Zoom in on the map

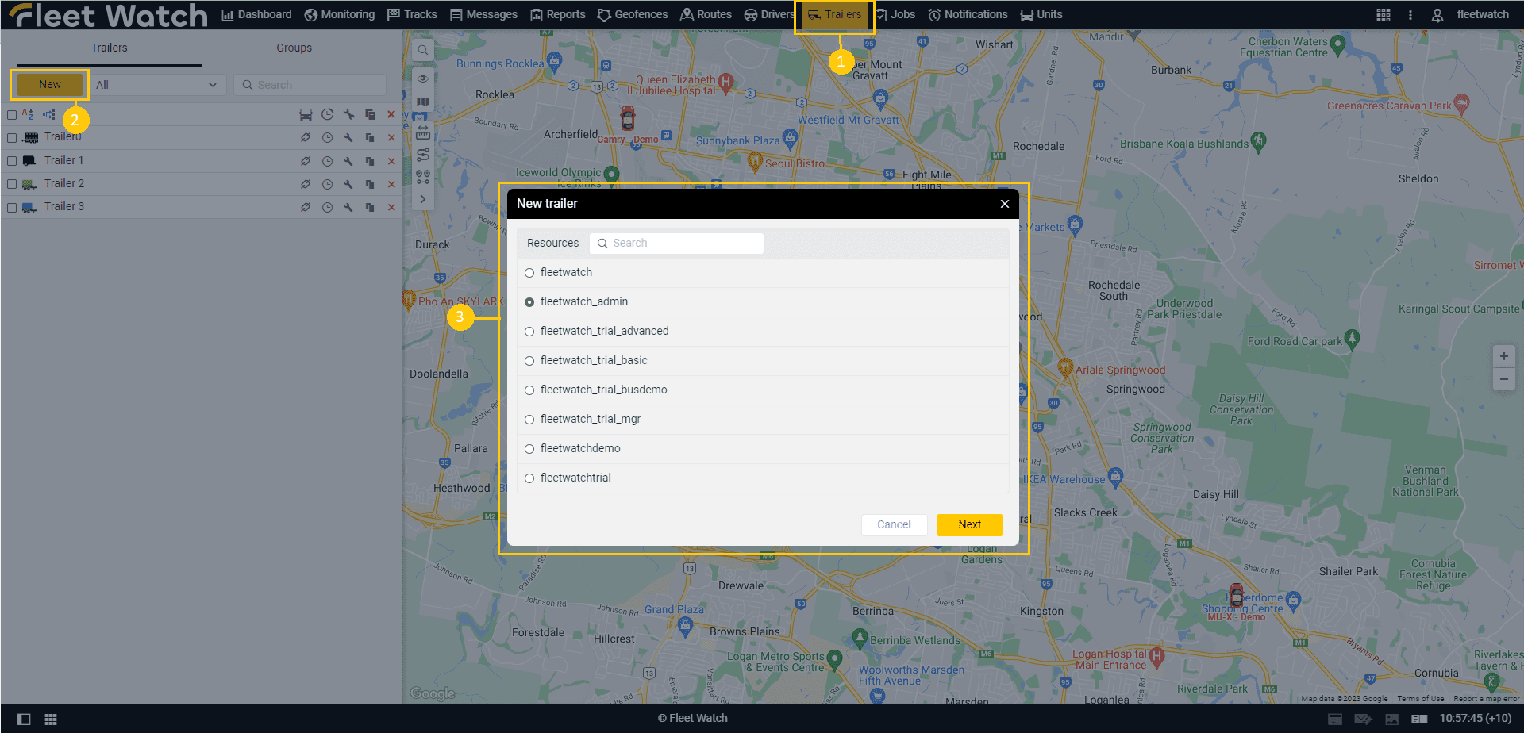click(1503, 357)
